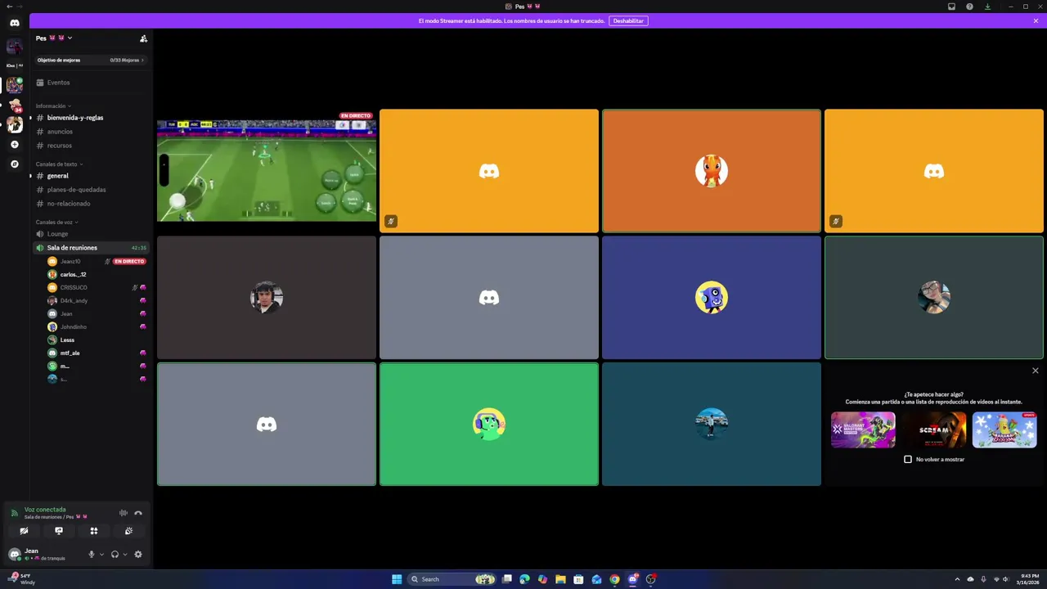The image size is (1047, 589).
Task: Open the Eventos calendar entry
Action: (90, 83)
